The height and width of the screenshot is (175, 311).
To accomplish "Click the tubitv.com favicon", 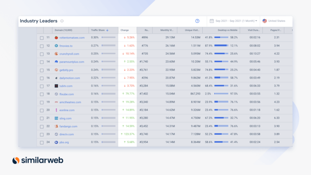I will 56,86.
